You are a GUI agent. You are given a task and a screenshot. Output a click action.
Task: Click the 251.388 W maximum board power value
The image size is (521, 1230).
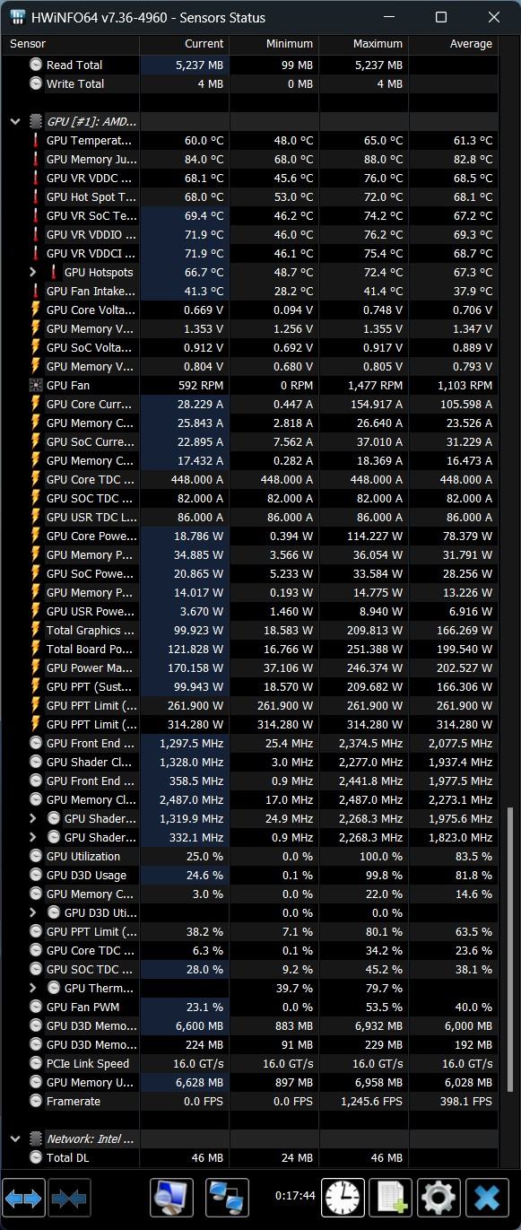click(x=375, y=649)
